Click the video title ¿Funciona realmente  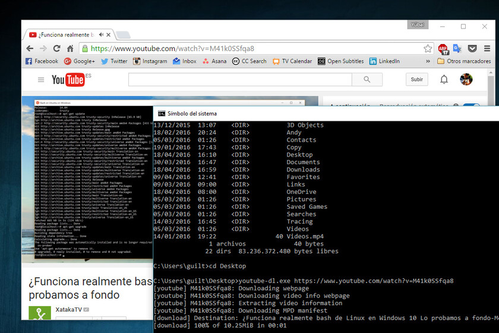pos(90,288)
